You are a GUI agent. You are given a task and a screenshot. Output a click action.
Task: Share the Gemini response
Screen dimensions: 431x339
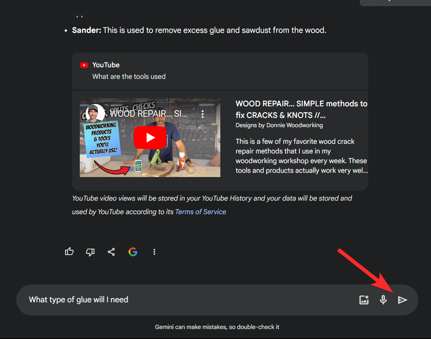coord(111,252)
